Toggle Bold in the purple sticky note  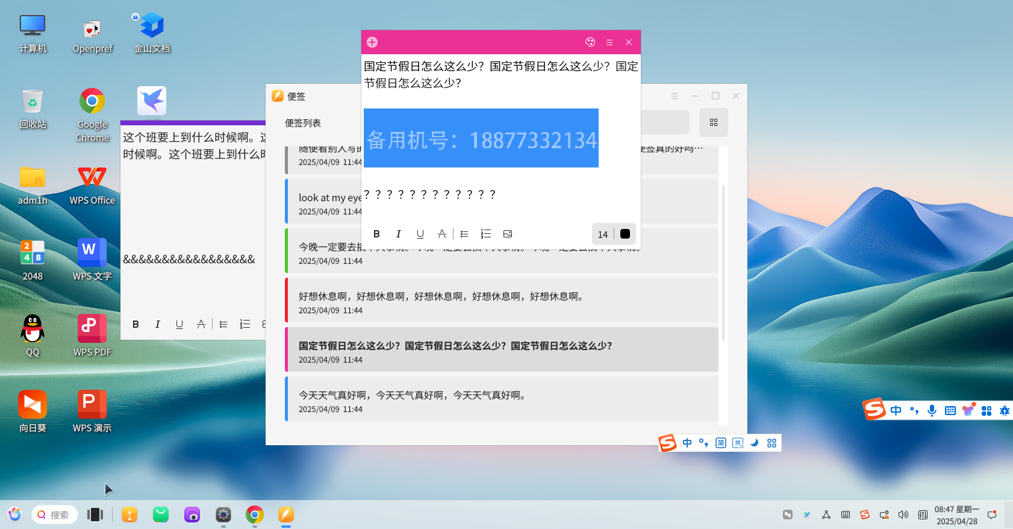pos(136,324)
